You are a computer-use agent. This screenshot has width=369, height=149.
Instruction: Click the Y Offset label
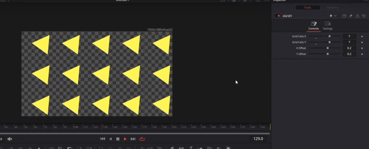[301, 54]
